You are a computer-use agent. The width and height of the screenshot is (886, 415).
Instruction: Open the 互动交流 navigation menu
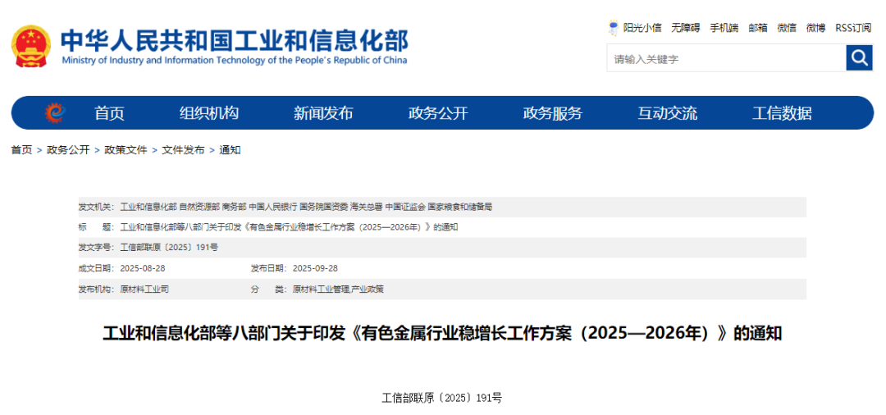[x=667, y=113]
